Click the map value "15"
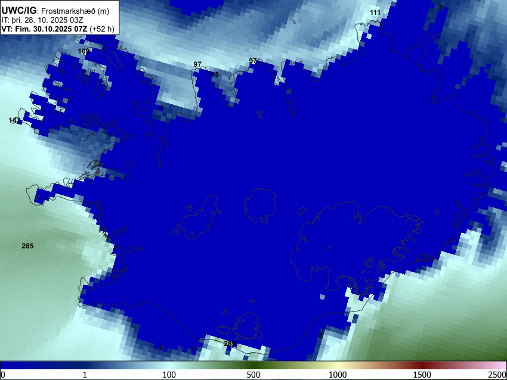The height and width of the screenshot is (380, 507). pyautogui.click(x=215, y=74)
